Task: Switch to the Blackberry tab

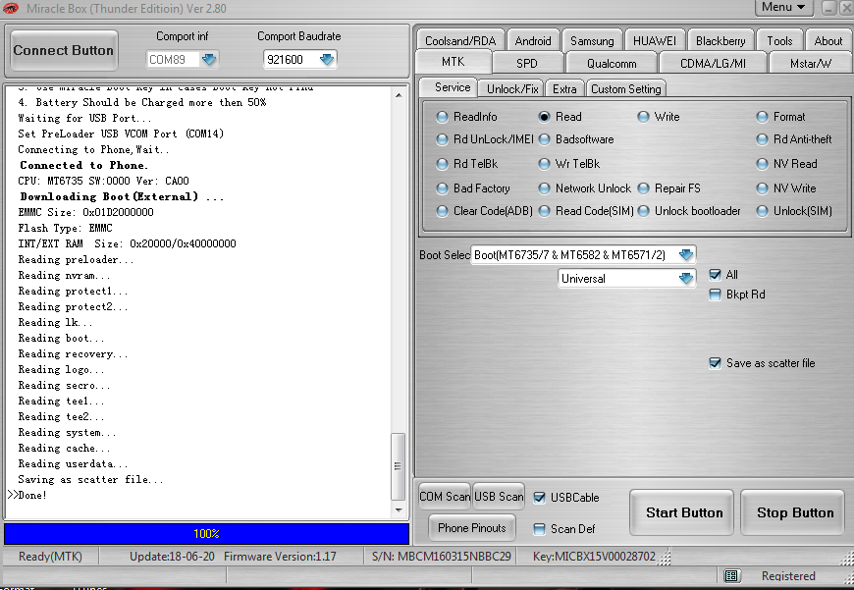Action: click(721, 41)
